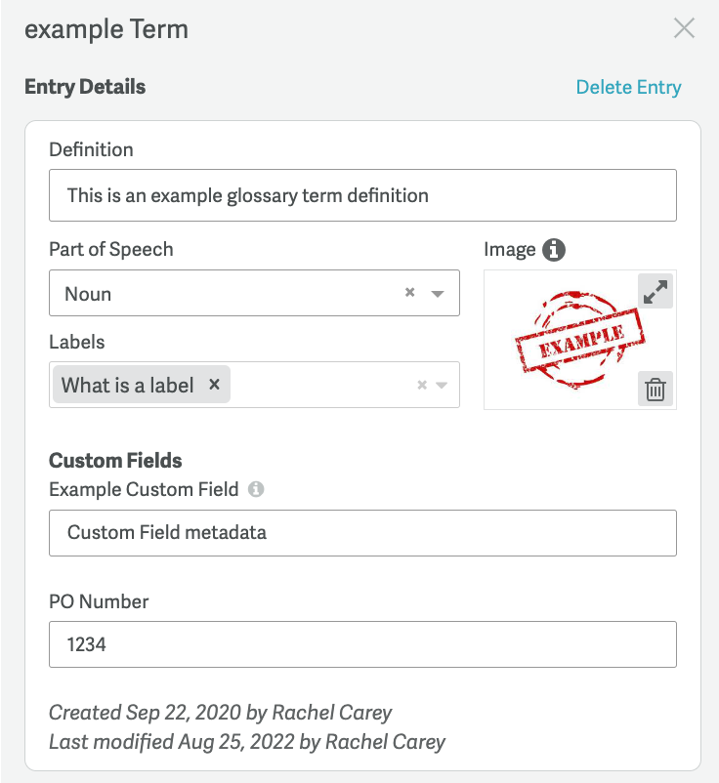
Task: Open the Part of Speech dropdown arrow
Action: pyautogui.click(x=438, y=294)
